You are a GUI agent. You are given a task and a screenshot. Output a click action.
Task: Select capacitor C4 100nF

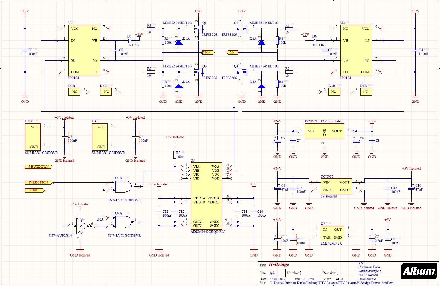pos(415,51)
